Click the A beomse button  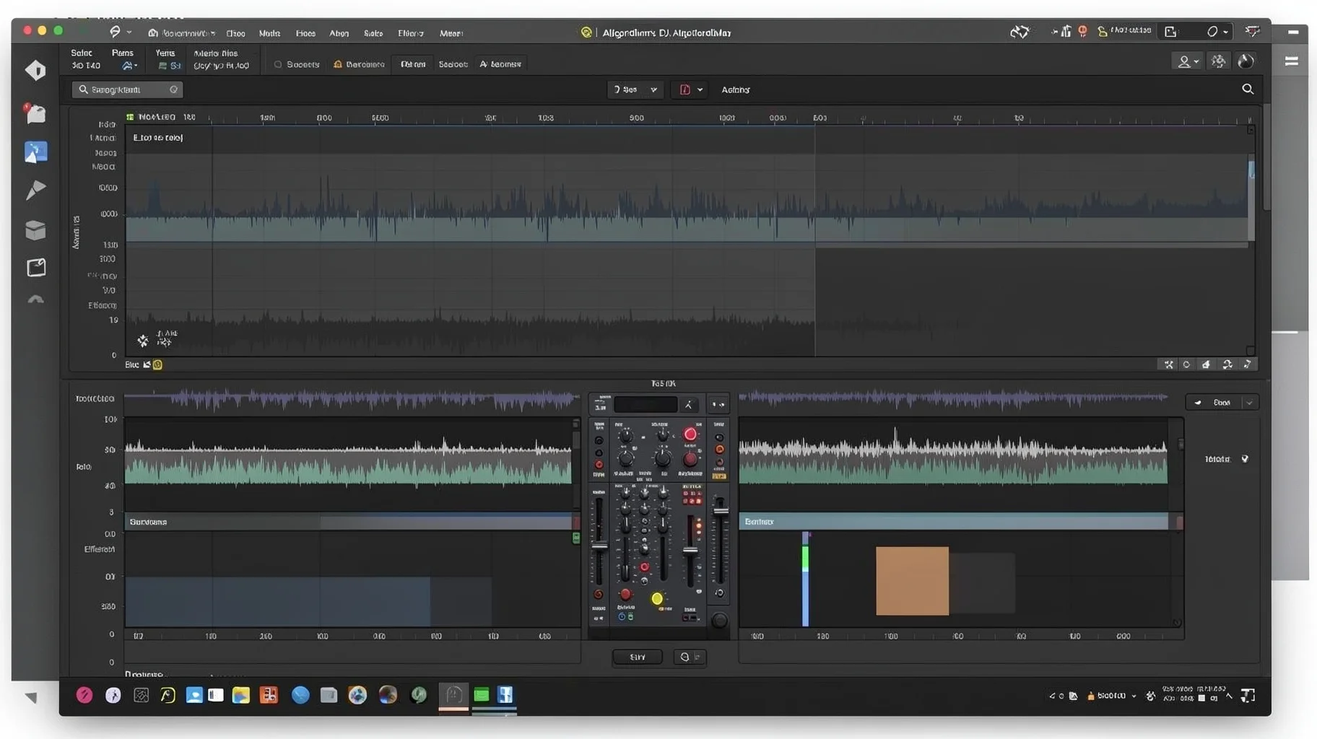500,64
